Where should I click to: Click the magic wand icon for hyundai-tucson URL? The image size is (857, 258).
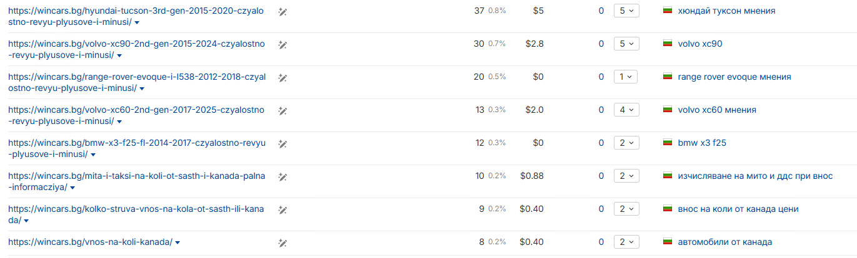[283, 11]
